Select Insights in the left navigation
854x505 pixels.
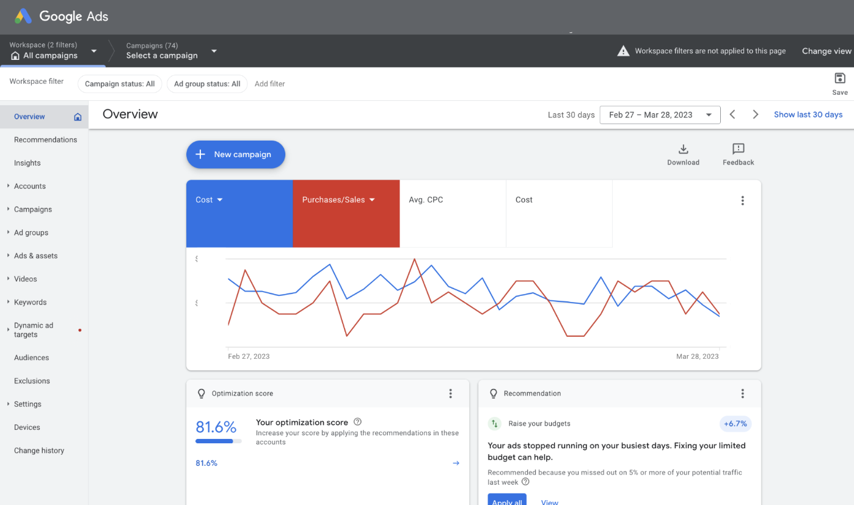coord(27,163)
